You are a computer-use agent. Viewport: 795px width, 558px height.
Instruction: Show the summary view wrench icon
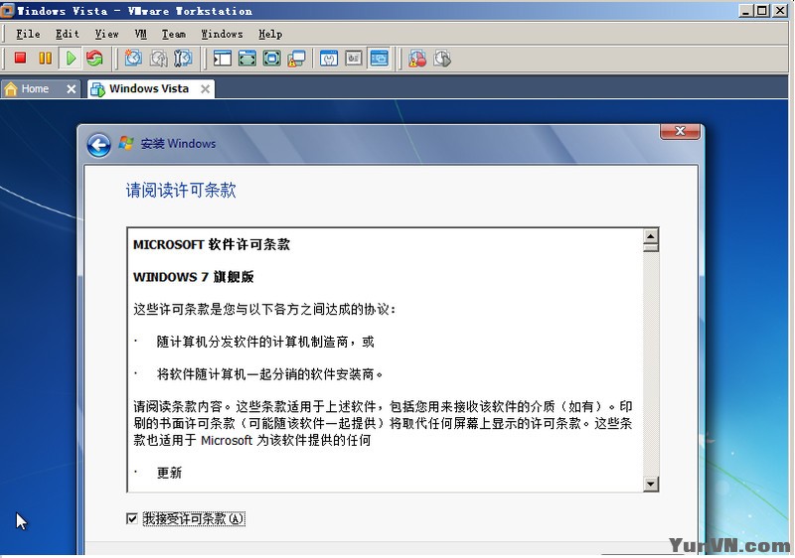click(x=329, y=59)
